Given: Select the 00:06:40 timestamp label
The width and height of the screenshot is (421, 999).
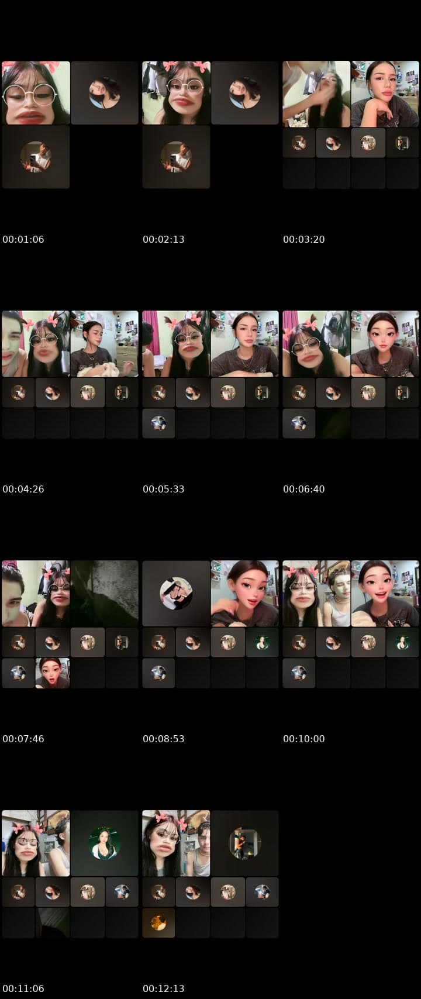Looking at the screenshot, I should point(304,489).
